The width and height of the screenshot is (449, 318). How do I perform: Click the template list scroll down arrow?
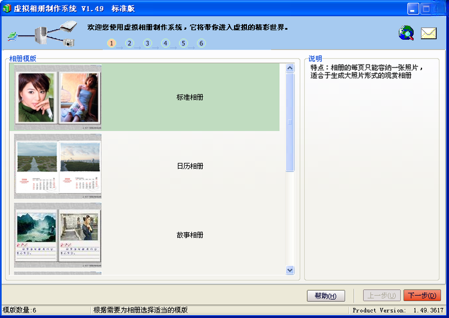(290, 270)
